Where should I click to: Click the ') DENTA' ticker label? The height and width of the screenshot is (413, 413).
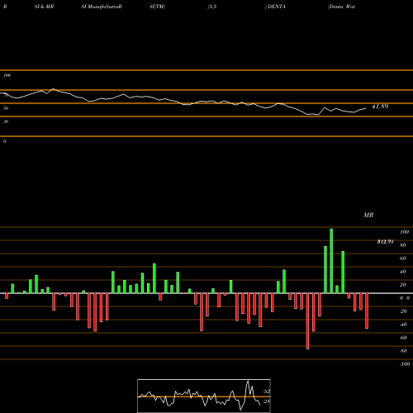275,7
